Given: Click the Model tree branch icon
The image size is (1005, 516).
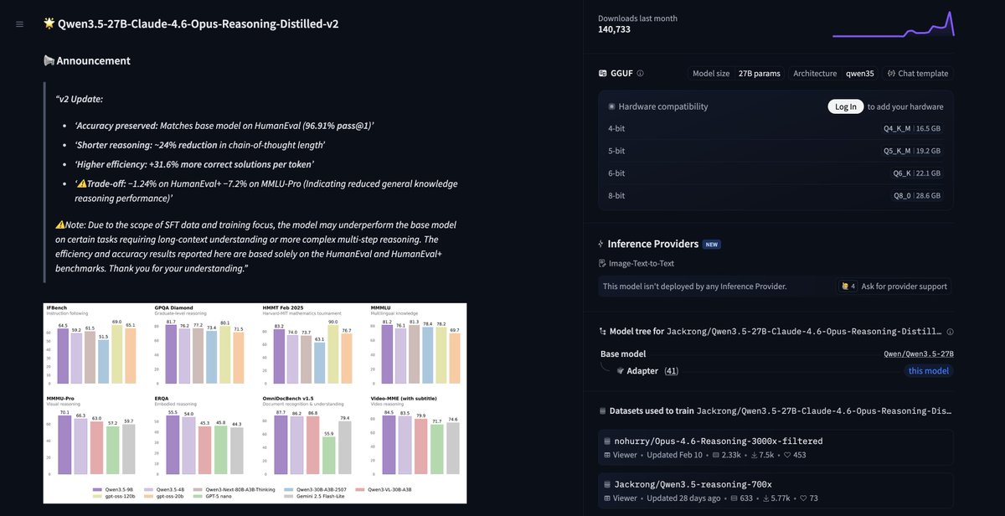Looking at the screenshot, I should 601,332.
